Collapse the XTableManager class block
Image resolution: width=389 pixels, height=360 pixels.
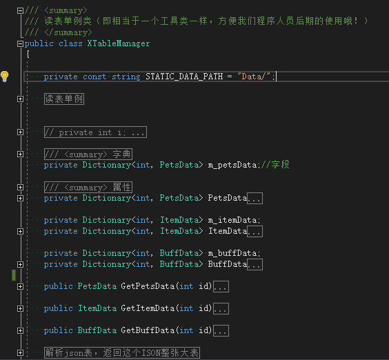pos(20,44)
